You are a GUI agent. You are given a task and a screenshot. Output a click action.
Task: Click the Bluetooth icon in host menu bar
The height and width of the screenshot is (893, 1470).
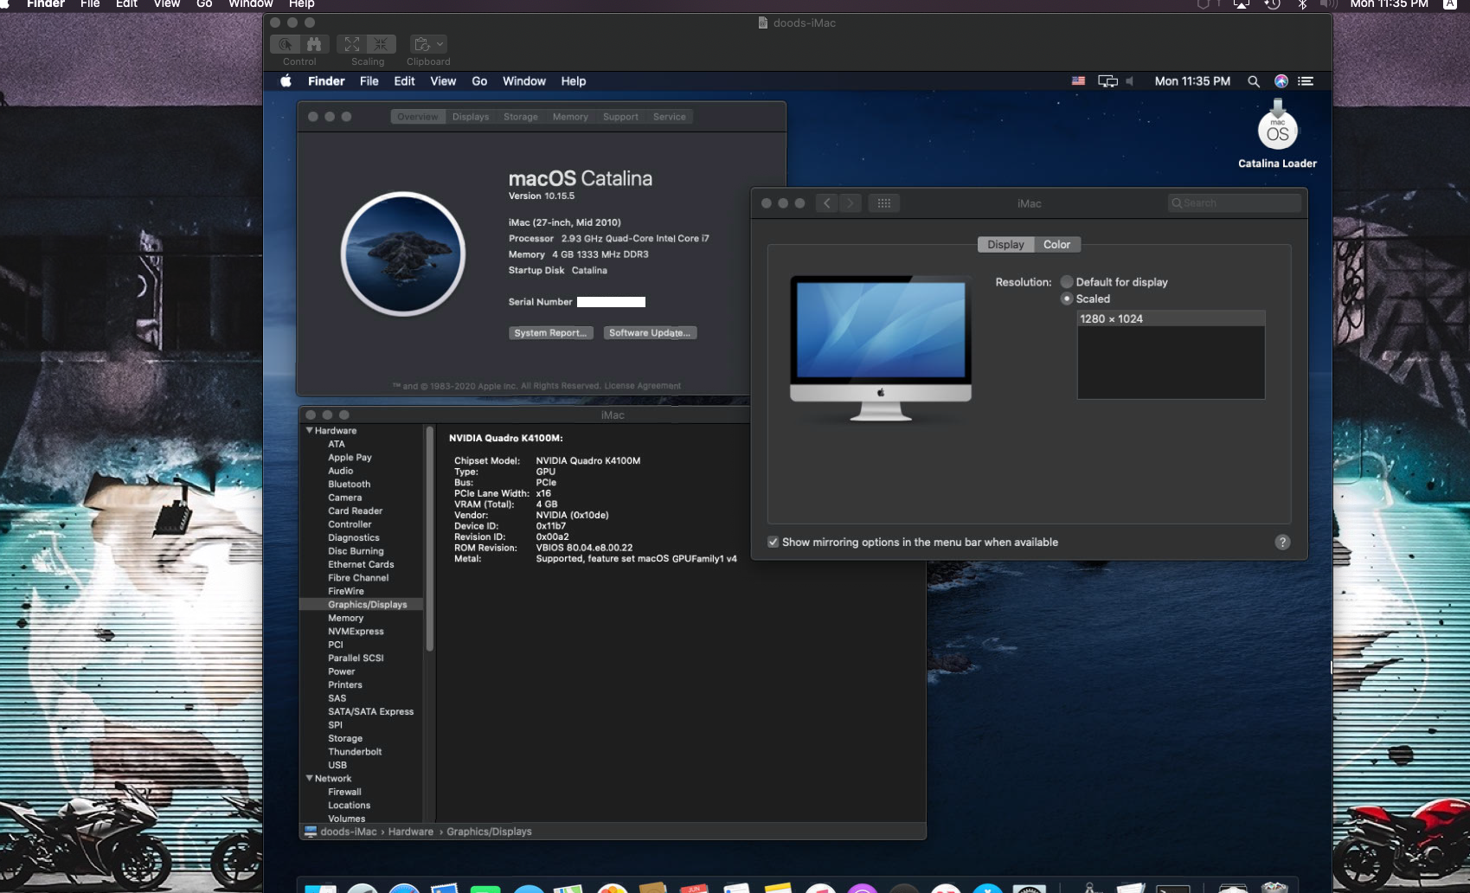pyautogui.click(x=1302, y=4)
